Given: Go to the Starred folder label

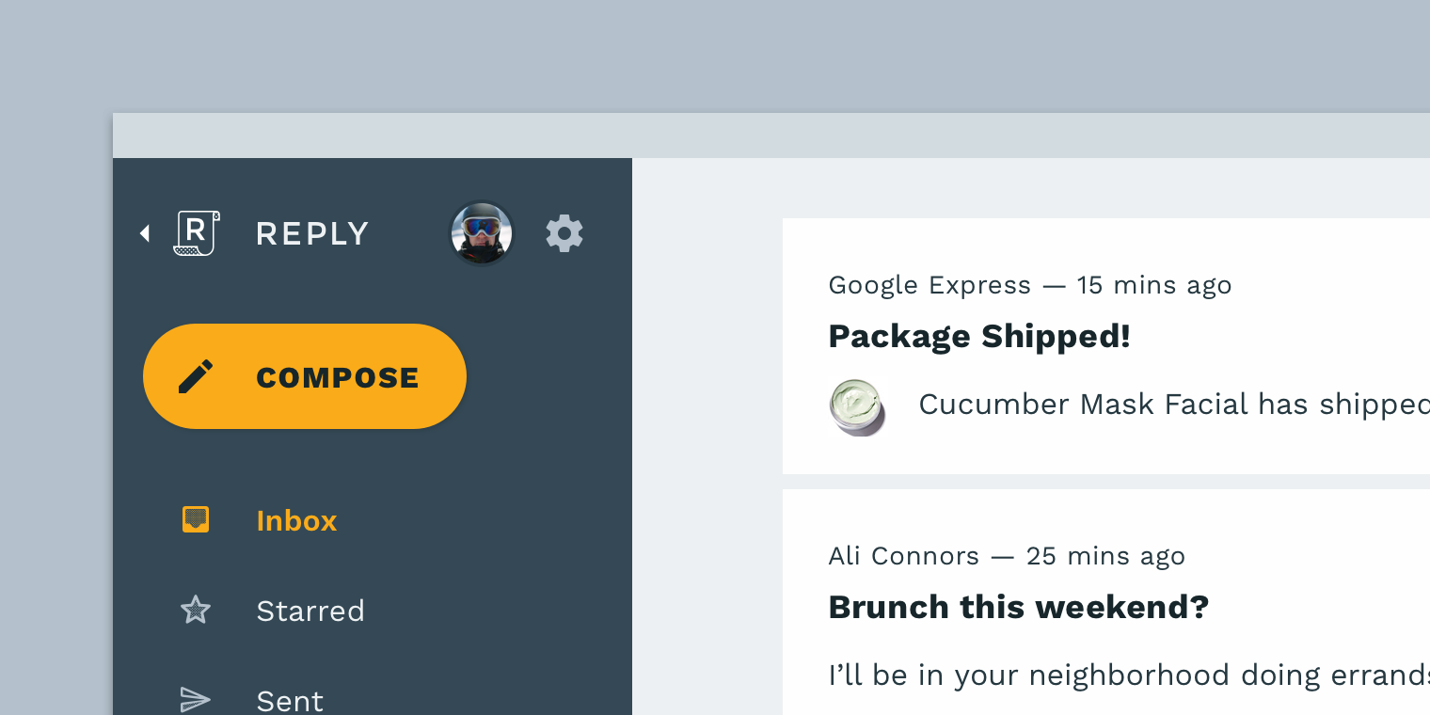Looking at the screenshot, I should (x=310, y=612).
